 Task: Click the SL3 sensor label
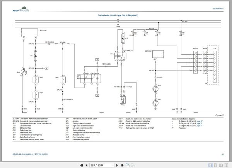click(x=18, y=72)
